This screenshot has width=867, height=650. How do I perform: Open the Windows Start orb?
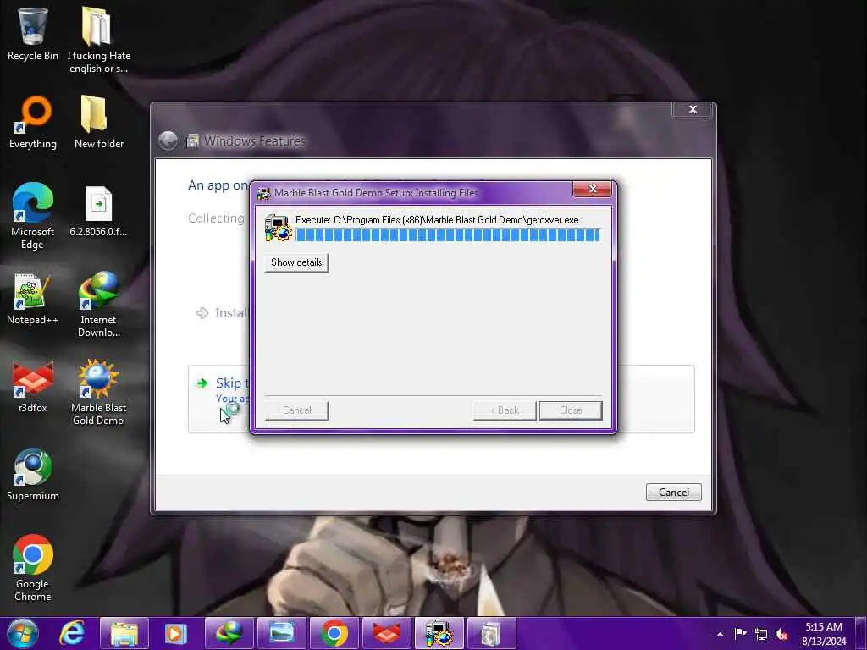pyautogui.click(x=23, y=633)
